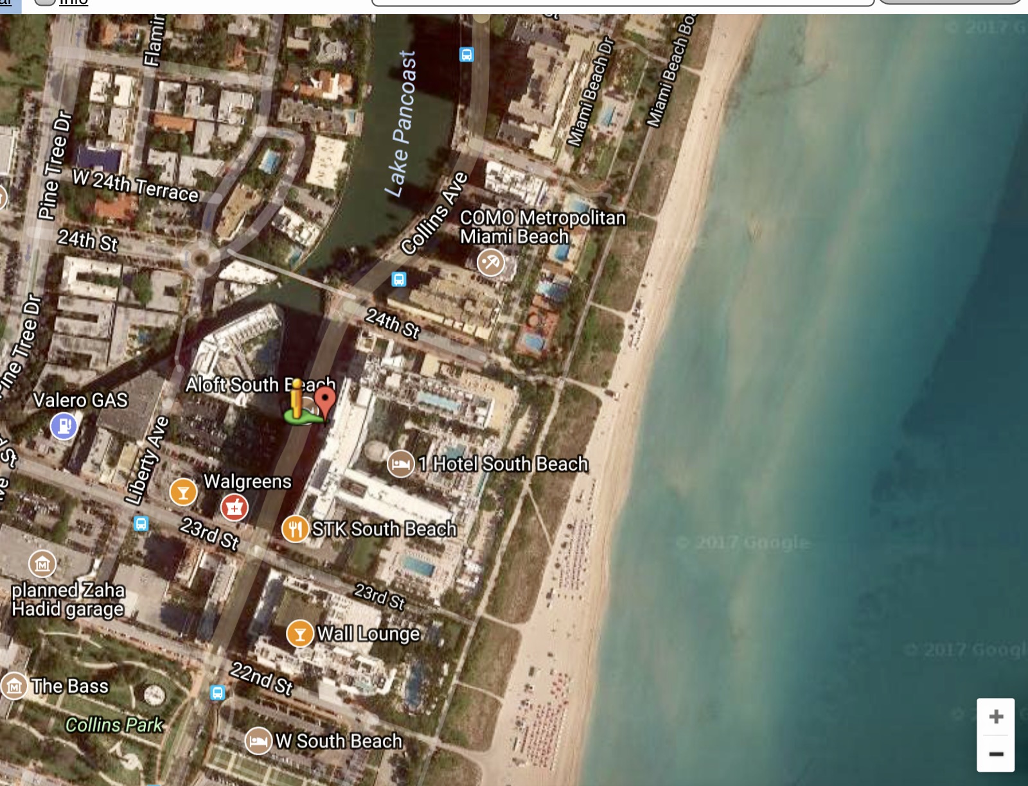Select the bar icon beside Walgreens
Screen dimensions: 1028x786
[182, 493]
